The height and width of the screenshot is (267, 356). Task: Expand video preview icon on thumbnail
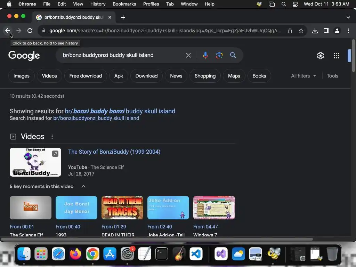point(55,154)
